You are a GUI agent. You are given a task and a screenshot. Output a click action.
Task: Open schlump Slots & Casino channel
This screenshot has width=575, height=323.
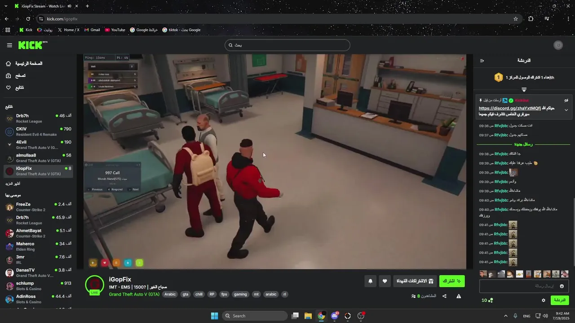38,286
